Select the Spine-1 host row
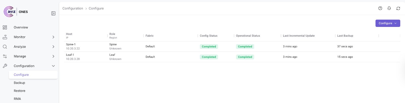405x103 pixels. click(x=71, y=44)
